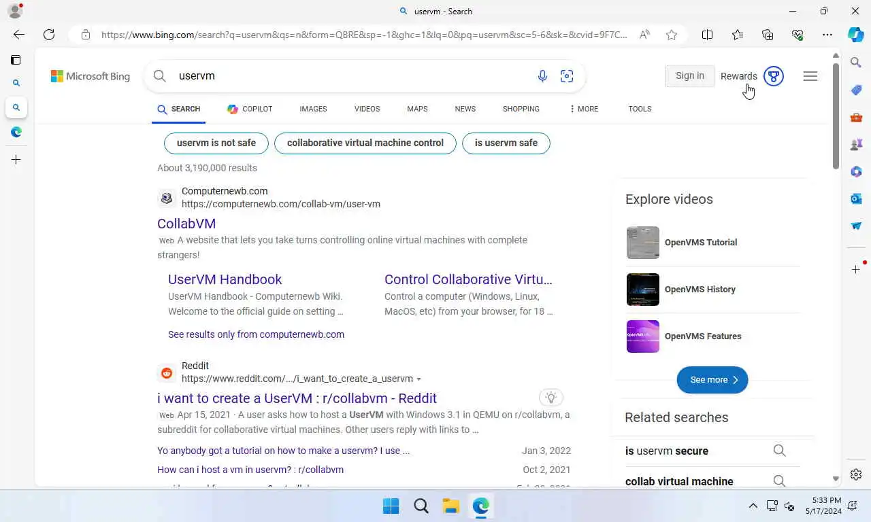This screenshot has height=522, width=871.
Task: Open Read aloud icon in address bar
Action: [x=644, y=35]
